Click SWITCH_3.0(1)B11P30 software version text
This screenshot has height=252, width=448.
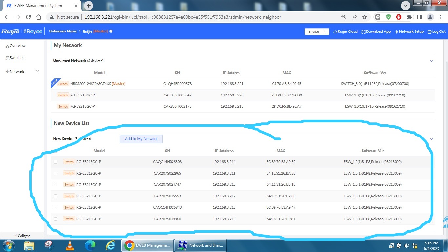375,84
